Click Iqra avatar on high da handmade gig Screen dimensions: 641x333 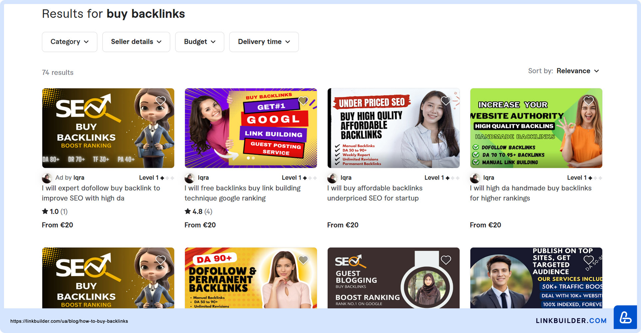pyautogui.click(x=475, y=178)
